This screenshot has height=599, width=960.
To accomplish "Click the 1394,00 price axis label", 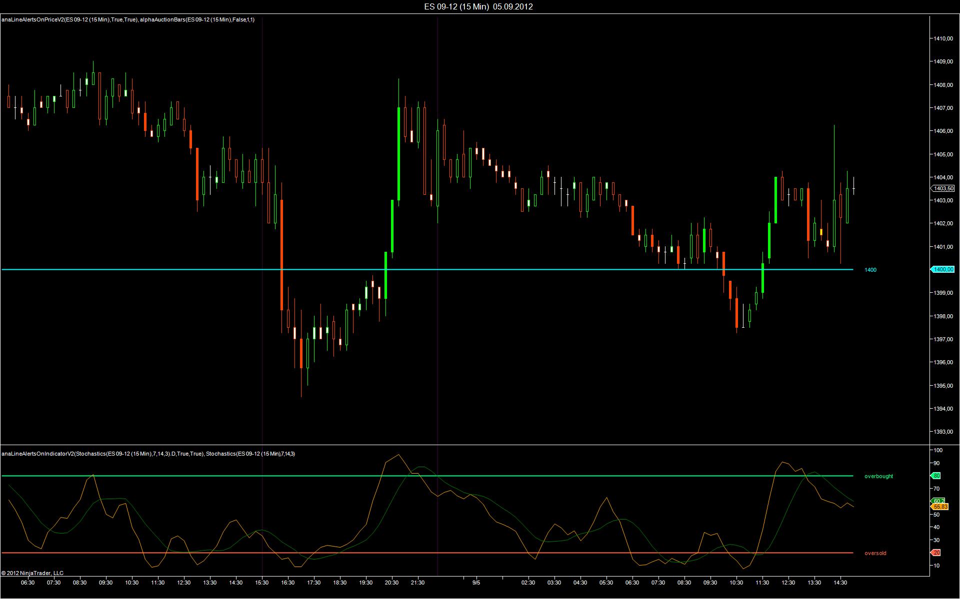I will point(943,409).
